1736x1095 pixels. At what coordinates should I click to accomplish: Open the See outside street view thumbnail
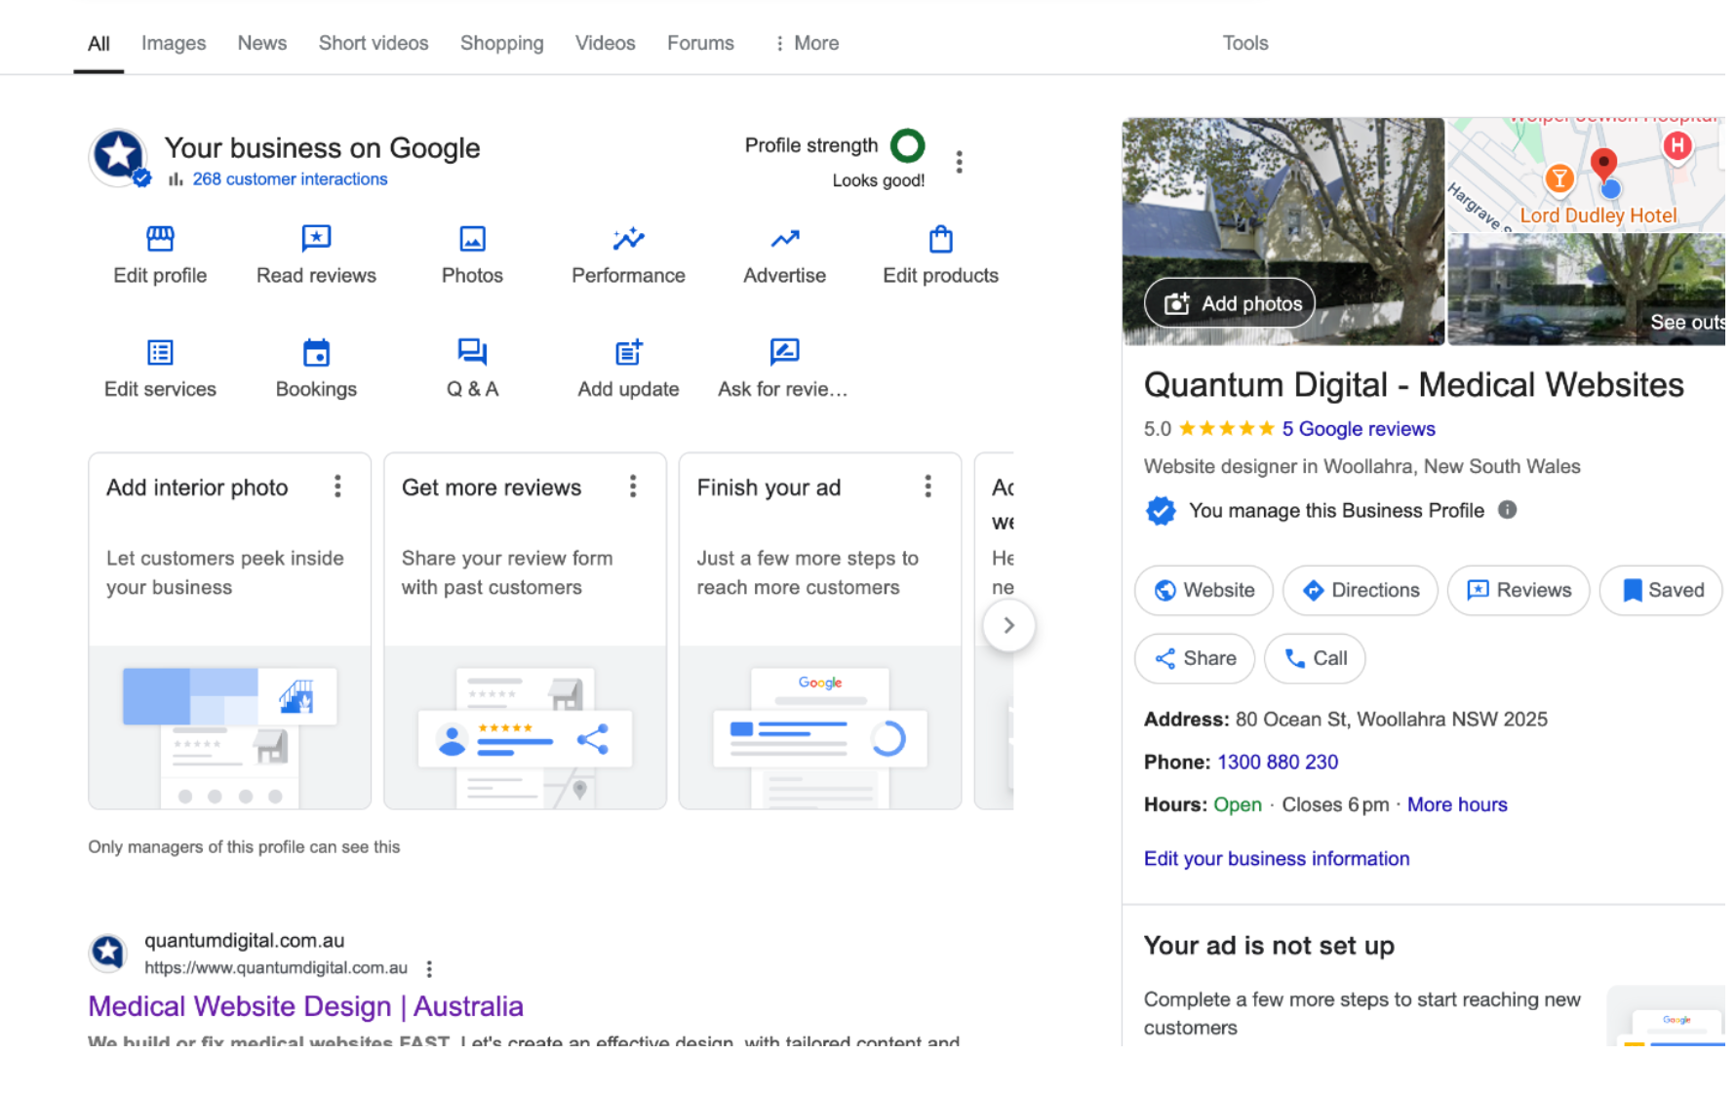1586,290
